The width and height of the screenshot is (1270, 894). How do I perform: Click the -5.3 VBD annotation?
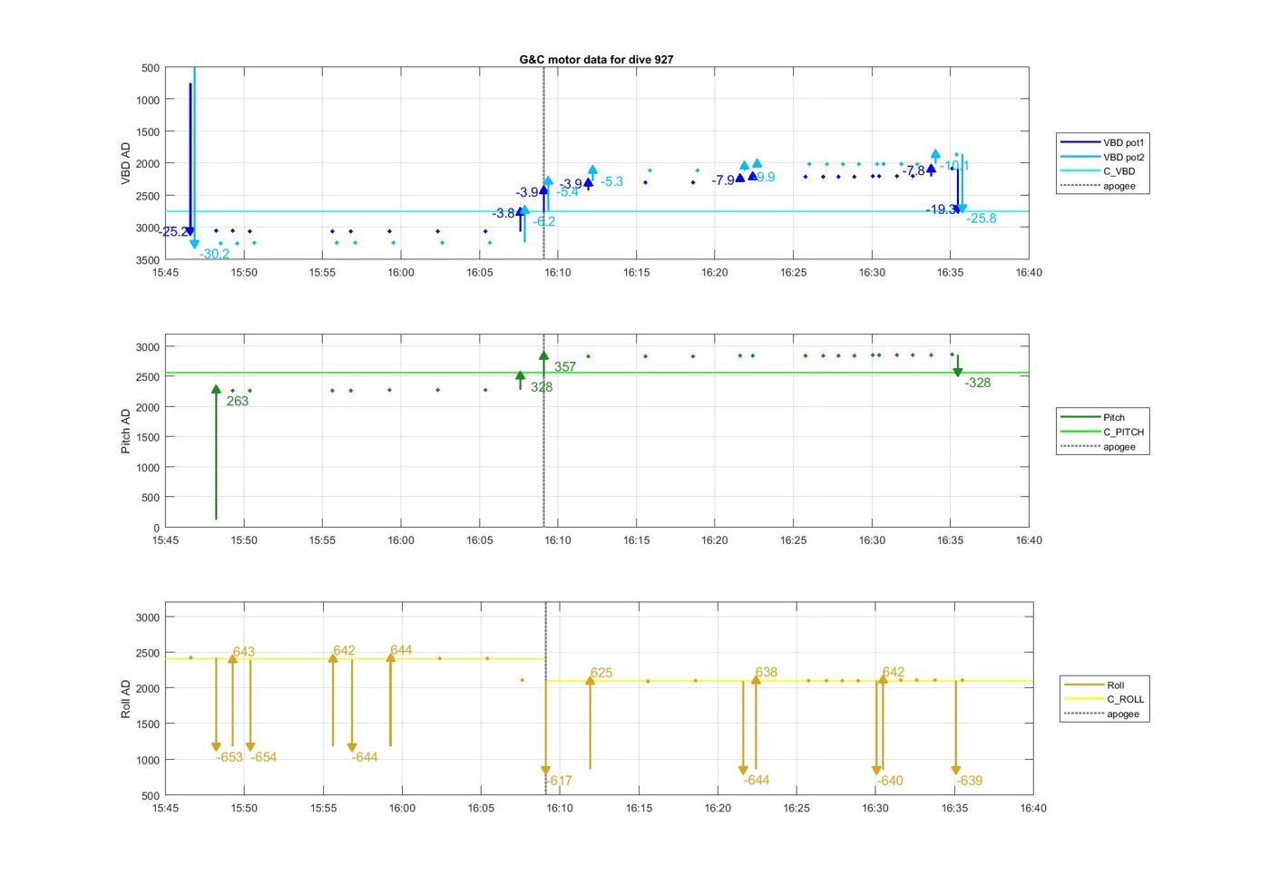pos(612,181)
